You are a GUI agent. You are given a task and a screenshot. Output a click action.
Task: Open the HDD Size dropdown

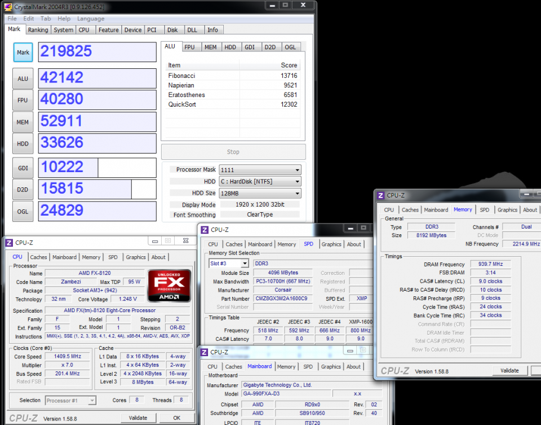click(260, 194)
